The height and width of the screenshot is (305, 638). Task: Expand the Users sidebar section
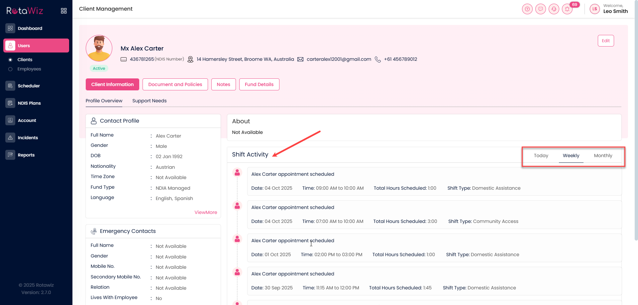pos(36,46)
